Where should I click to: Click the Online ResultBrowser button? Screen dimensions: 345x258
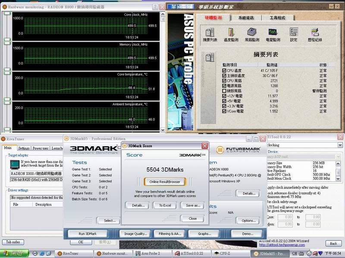click(165, 181)
